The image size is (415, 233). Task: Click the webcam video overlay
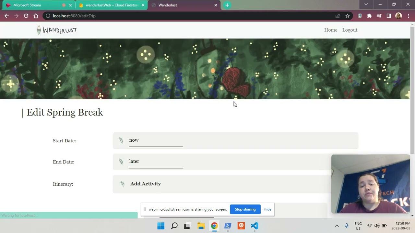(371, 184)
